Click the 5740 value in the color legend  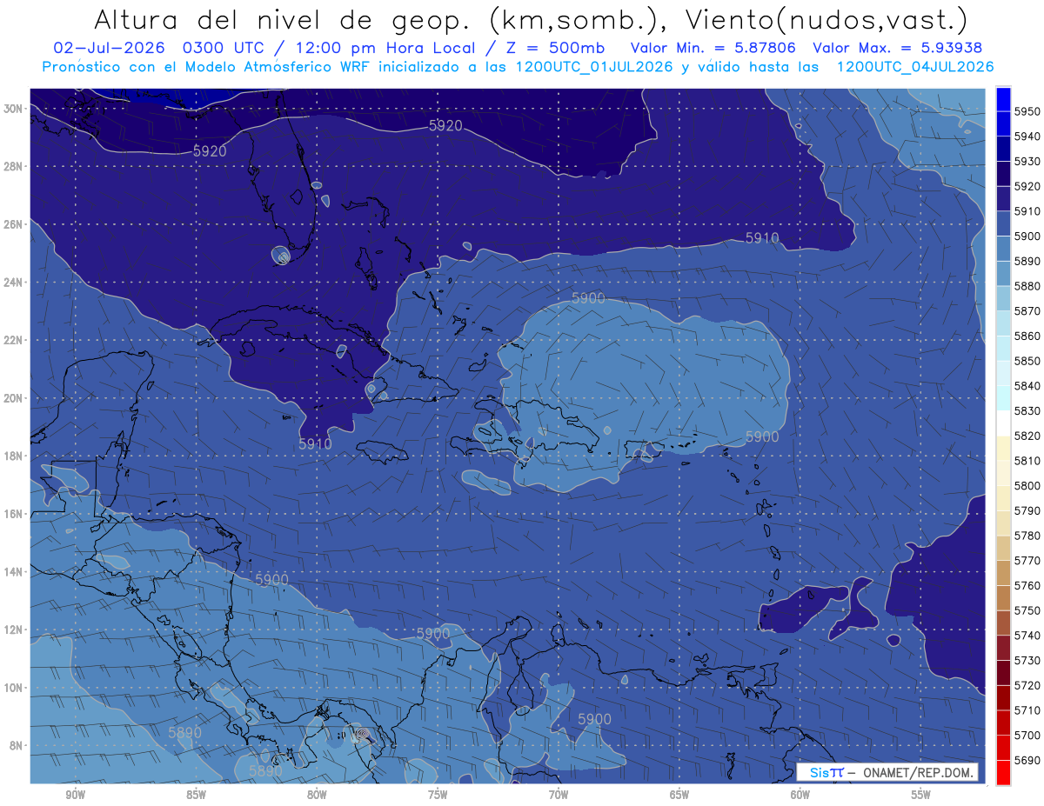1027,636
